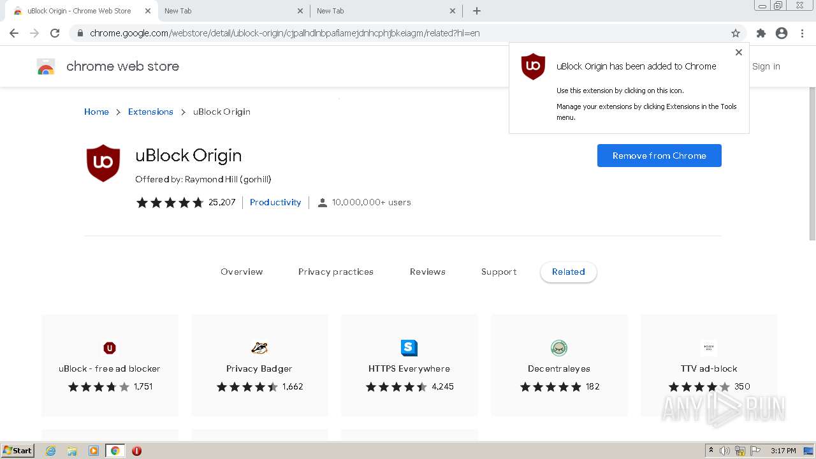Open media player from taskbar
The image size is (816, 459).
[x=94, y=451]
